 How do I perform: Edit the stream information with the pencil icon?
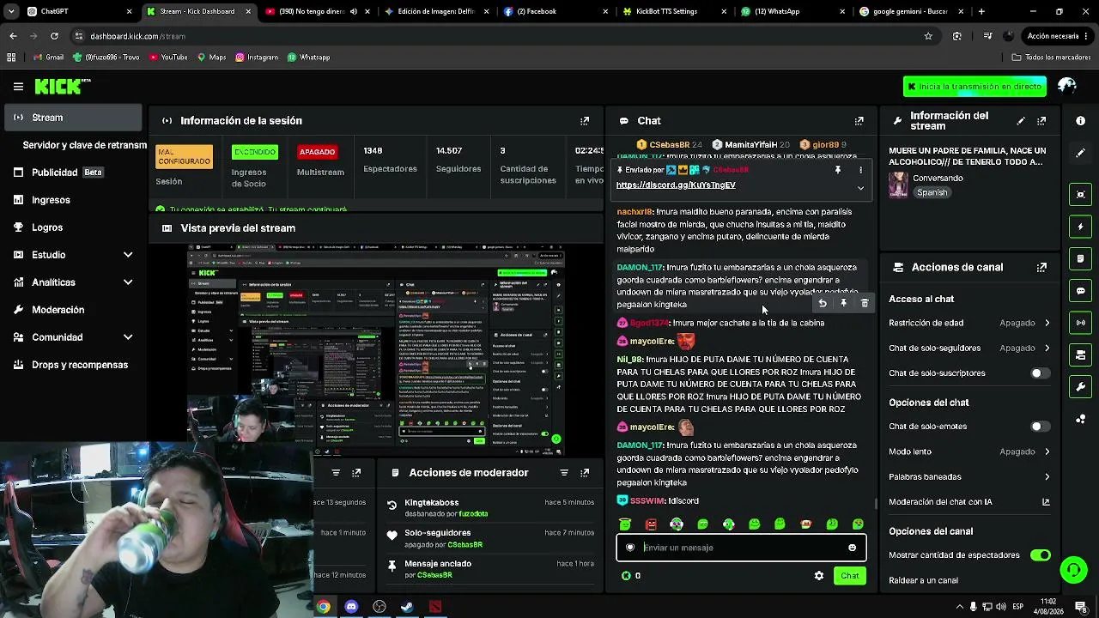tap(1021, 121)
